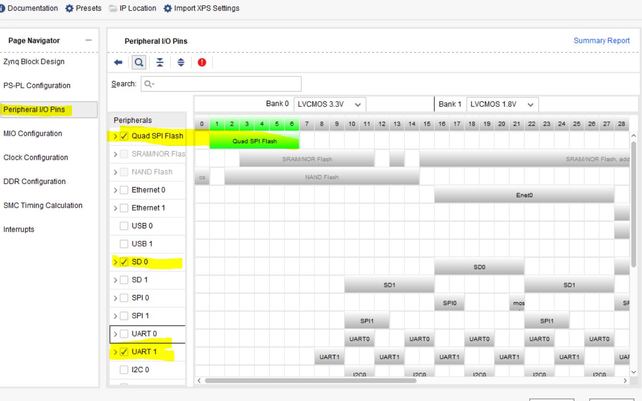The width and height of the screenshot is (642, 401).
Task: Open SMC Timing Calculation page
Action: (x=43, y=205)
